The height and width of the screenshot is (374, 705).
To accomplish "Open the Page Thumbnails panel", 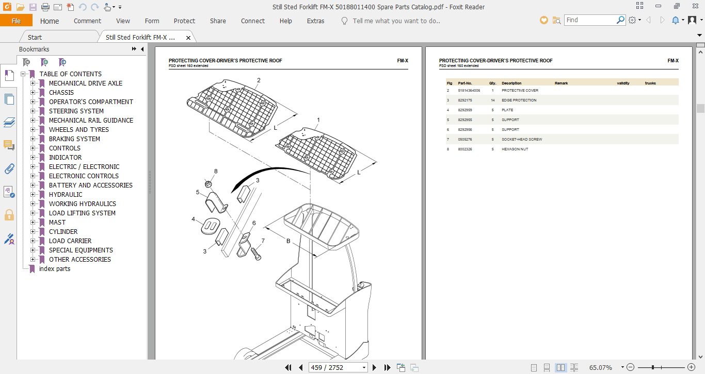I will (x=9, y=99).
